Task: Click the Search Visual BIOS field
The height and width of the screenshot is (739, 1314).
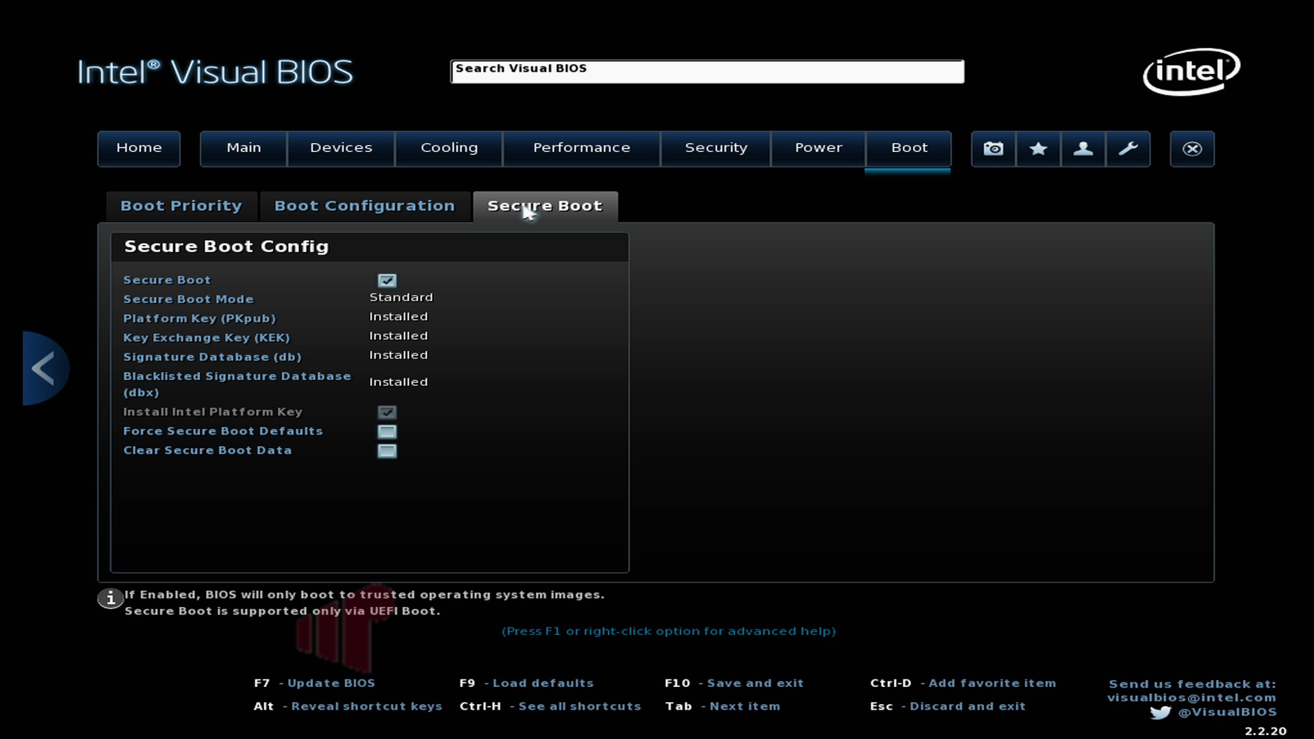Action: [707, 71]
